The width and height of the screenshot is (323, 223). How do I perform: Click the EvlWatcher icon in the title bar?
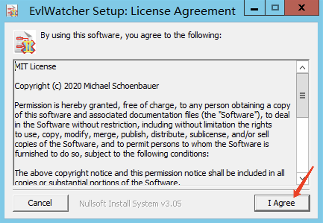coord(13,10)
